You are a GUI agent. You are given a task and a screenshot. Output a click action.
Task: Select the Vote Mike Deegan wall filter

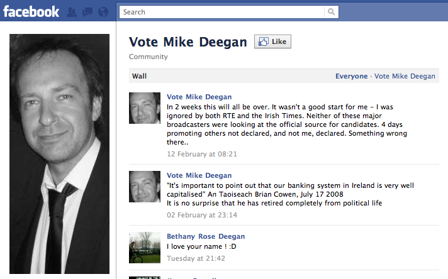coord(405,76)
